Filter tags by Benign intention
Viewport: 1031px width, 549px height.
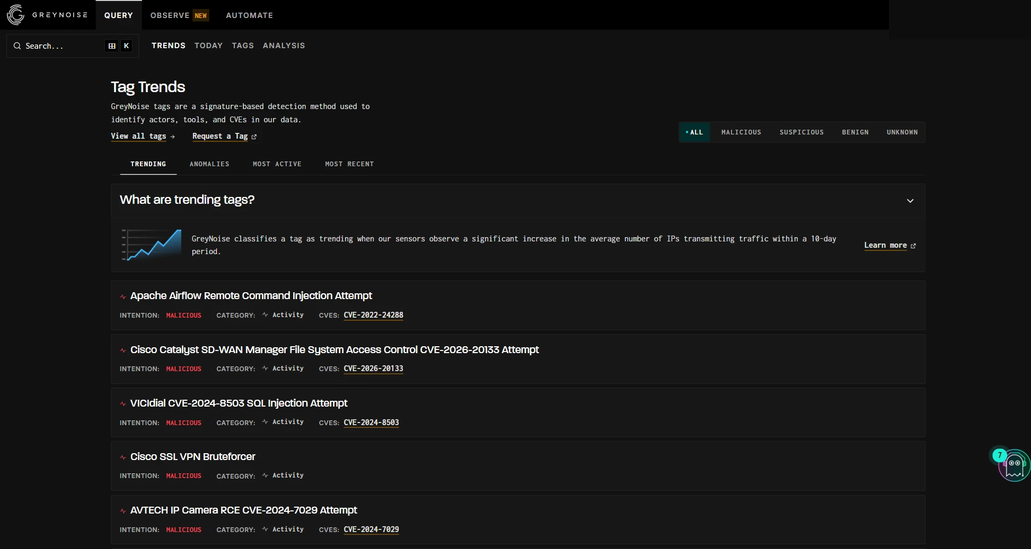855,132
